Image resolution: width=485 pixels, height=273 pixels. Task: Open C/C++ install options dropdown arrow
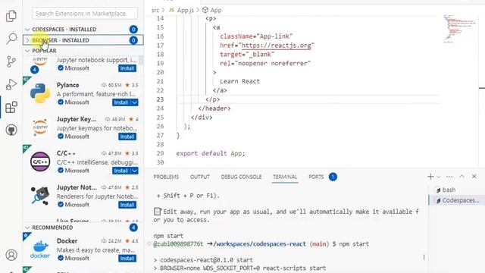click(135, 171)
